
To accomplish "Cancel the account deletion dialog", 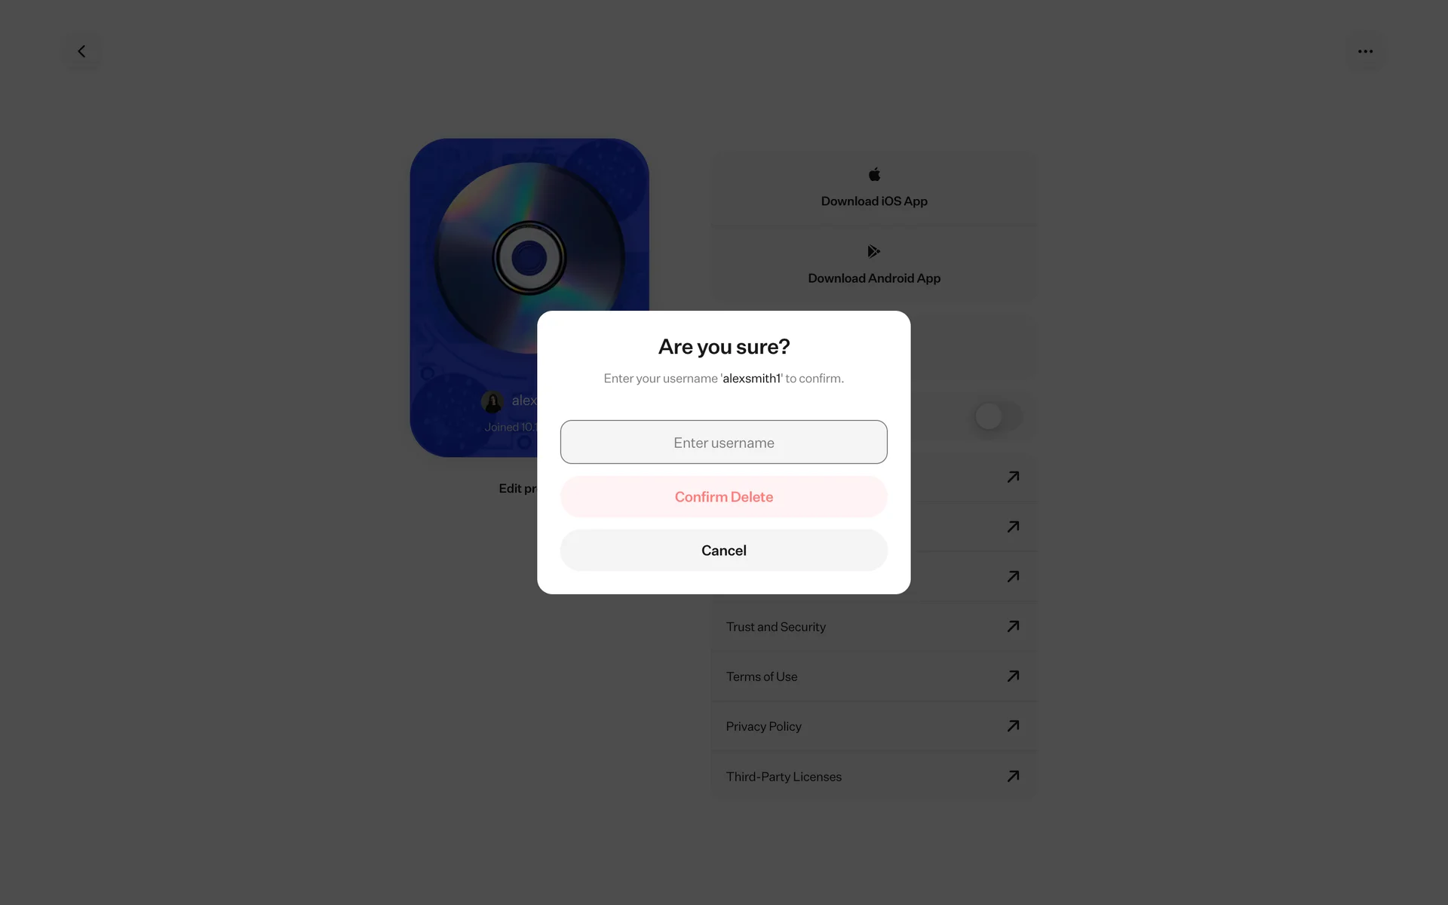I will (723, 550).
